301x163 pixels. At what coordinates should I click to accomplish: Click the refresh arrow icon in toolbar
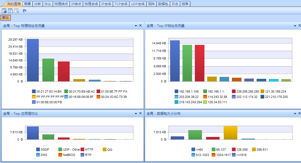click(25, 11)
